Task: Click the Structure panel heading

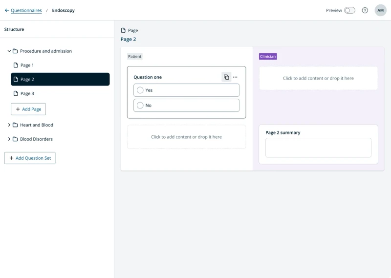Action: tap(14, 29)
